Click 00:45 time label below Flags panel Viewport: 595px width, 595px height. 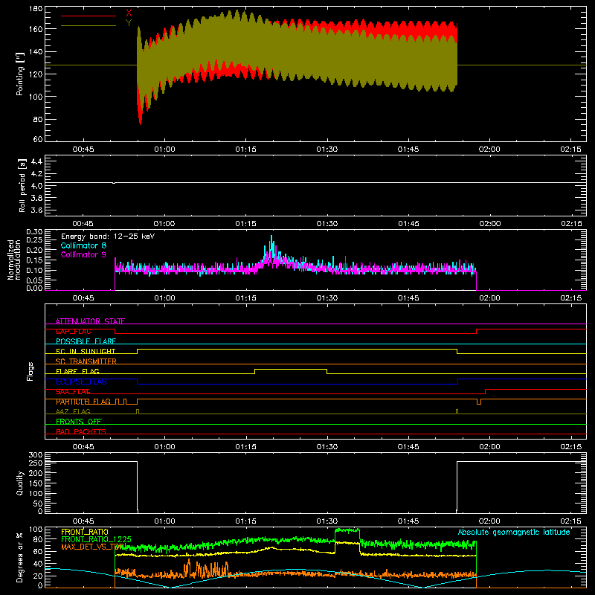coord(83,447)
